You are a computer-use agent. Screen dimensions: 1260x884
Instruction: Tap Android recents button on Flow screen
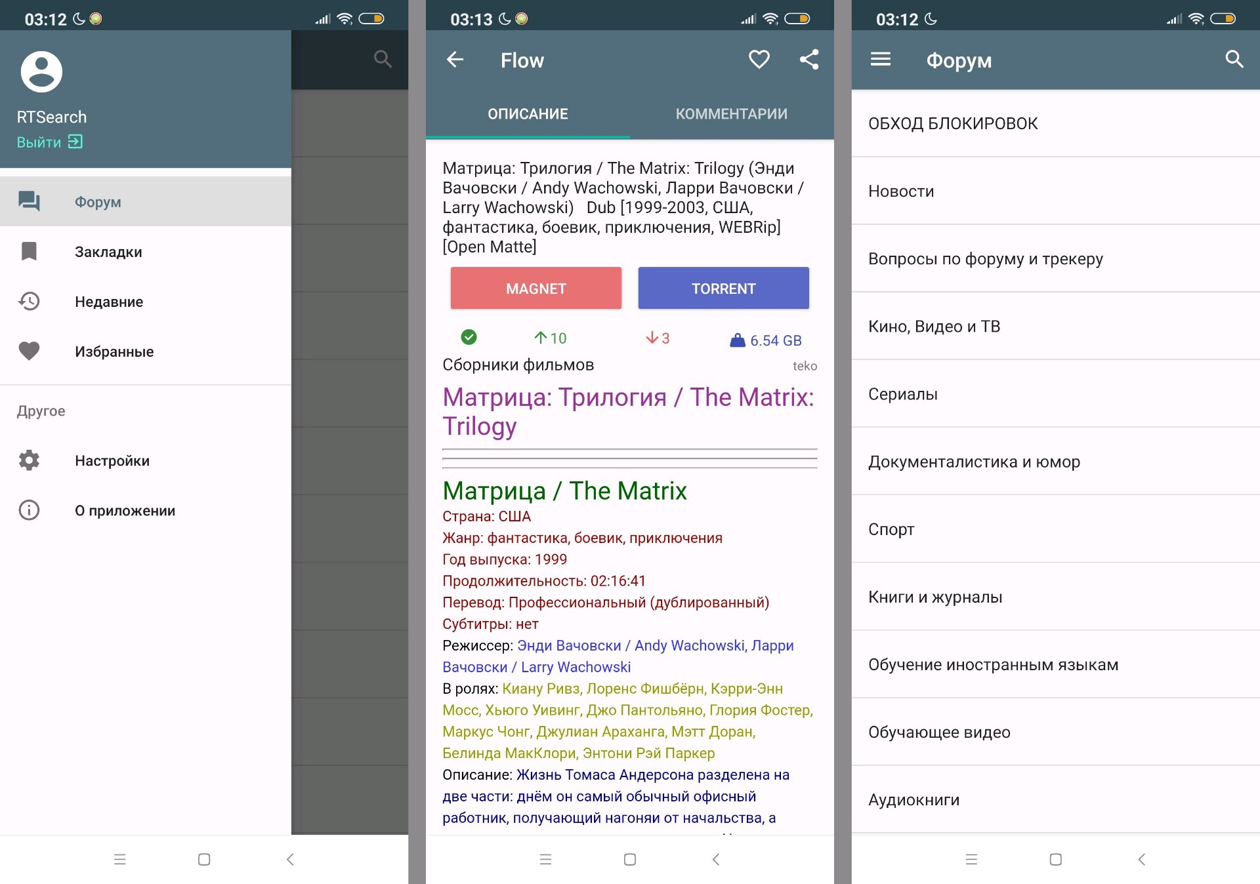click(545, 859)
